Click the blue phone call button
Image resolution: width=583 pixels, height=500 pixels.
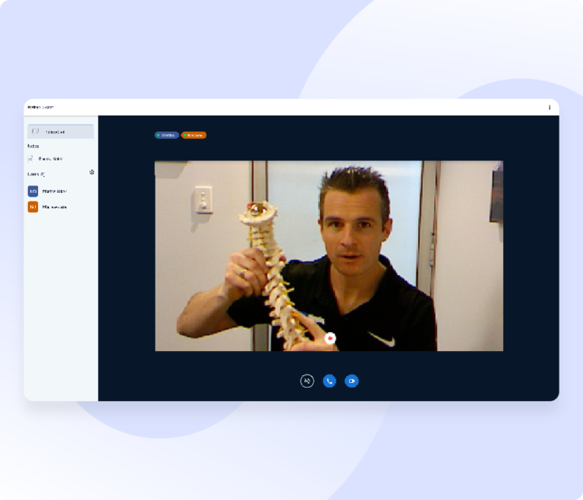click(329, 381)
